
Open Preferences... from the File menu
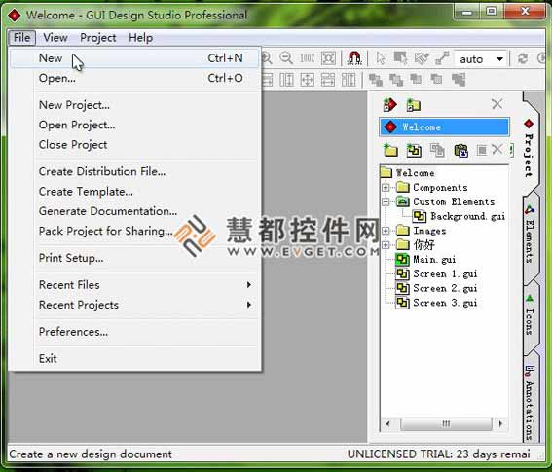(135, 332)
